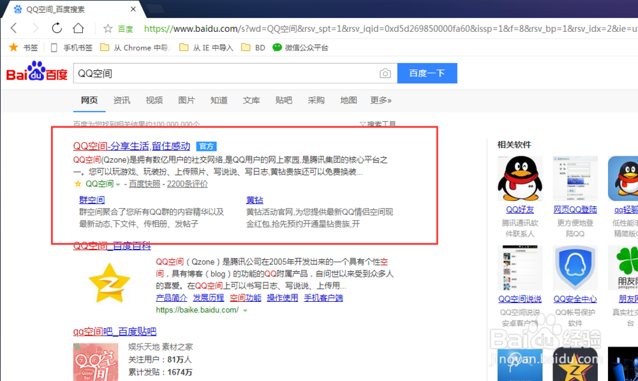Switch to the 贴吧 tab
Viewport: 638px width, 381px height.
point(284,101)
